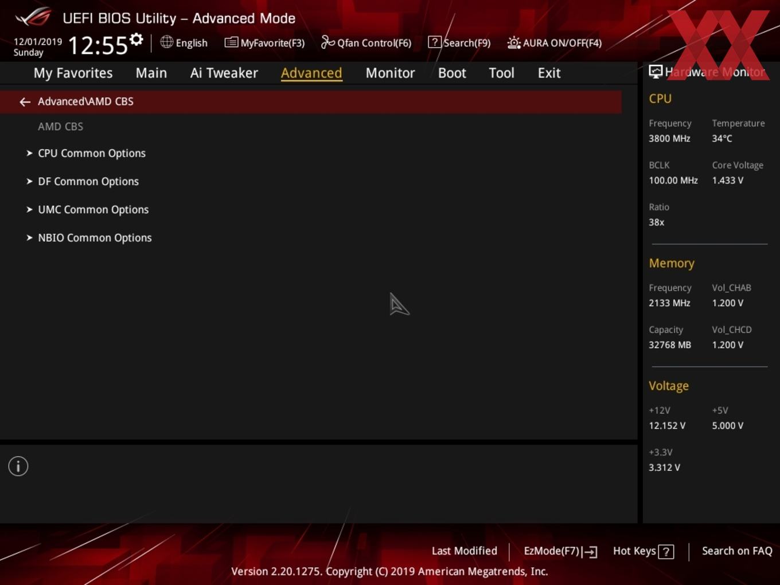Click the back arrow in Advanced\AMD CBS
Screen dimensions: 780x585
(25, 102)
